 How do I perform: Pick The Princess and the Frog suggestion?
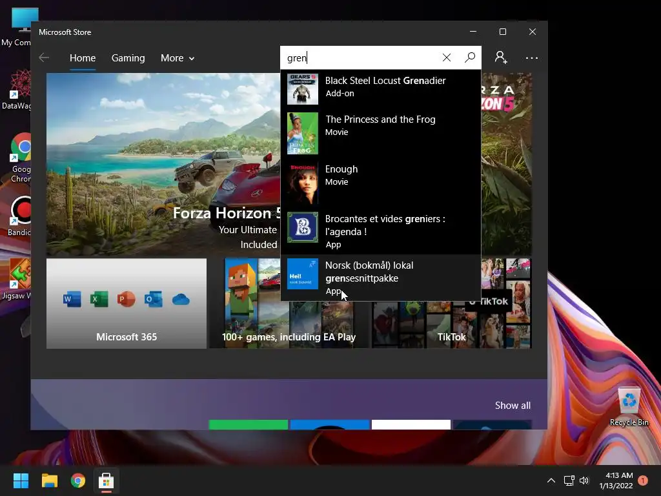point(381,133)
